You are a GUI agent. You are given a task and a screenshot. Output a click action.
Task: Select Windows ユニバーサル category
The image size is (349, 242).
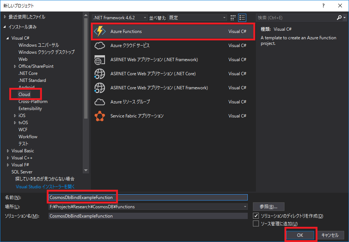39,45
